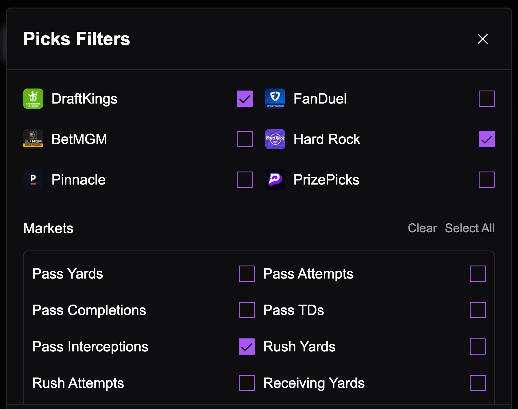Viewport: 518px width, 409px height.
Task: Tick the Pass TDs market checkbox
Action: 478,310
